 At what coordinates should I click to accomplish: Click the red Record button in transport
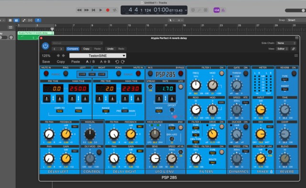click(108, 10)
